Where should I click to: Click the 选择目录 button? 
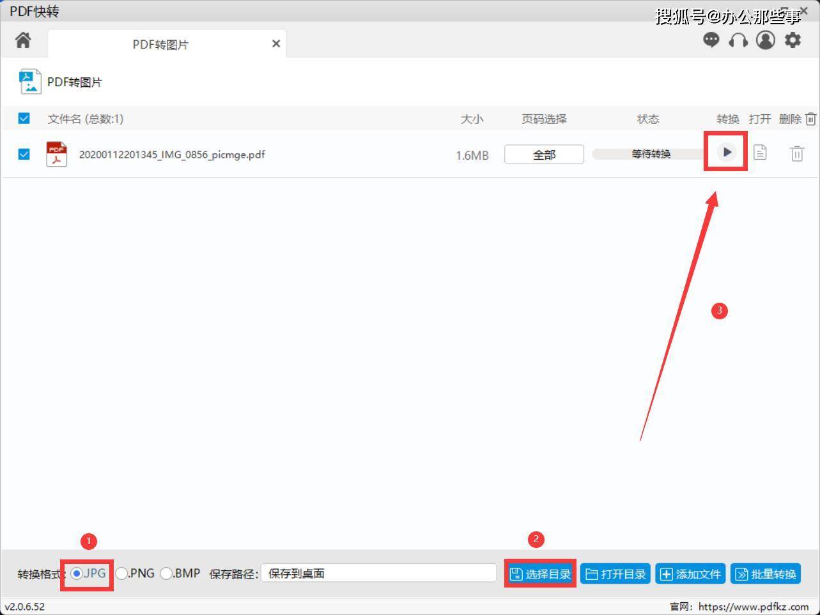(x=541, y=574)
